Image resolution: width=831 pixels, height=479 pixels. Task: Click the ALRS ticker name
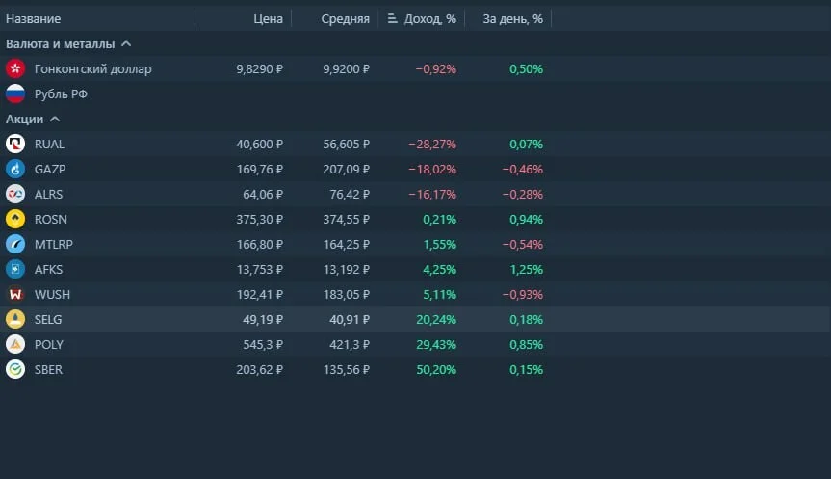point(48,194)
